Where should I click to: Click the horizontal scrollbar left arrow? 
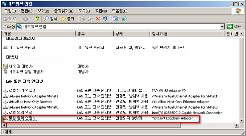click(4, 125)
